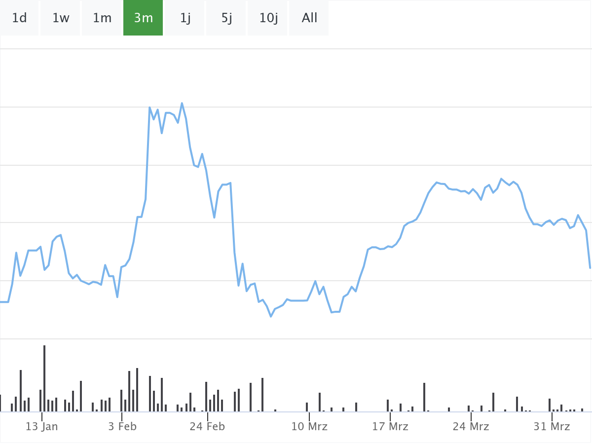Screen dimensions: 592x444
Task: Switch to the 1w range
Action: tap(61, 18)
